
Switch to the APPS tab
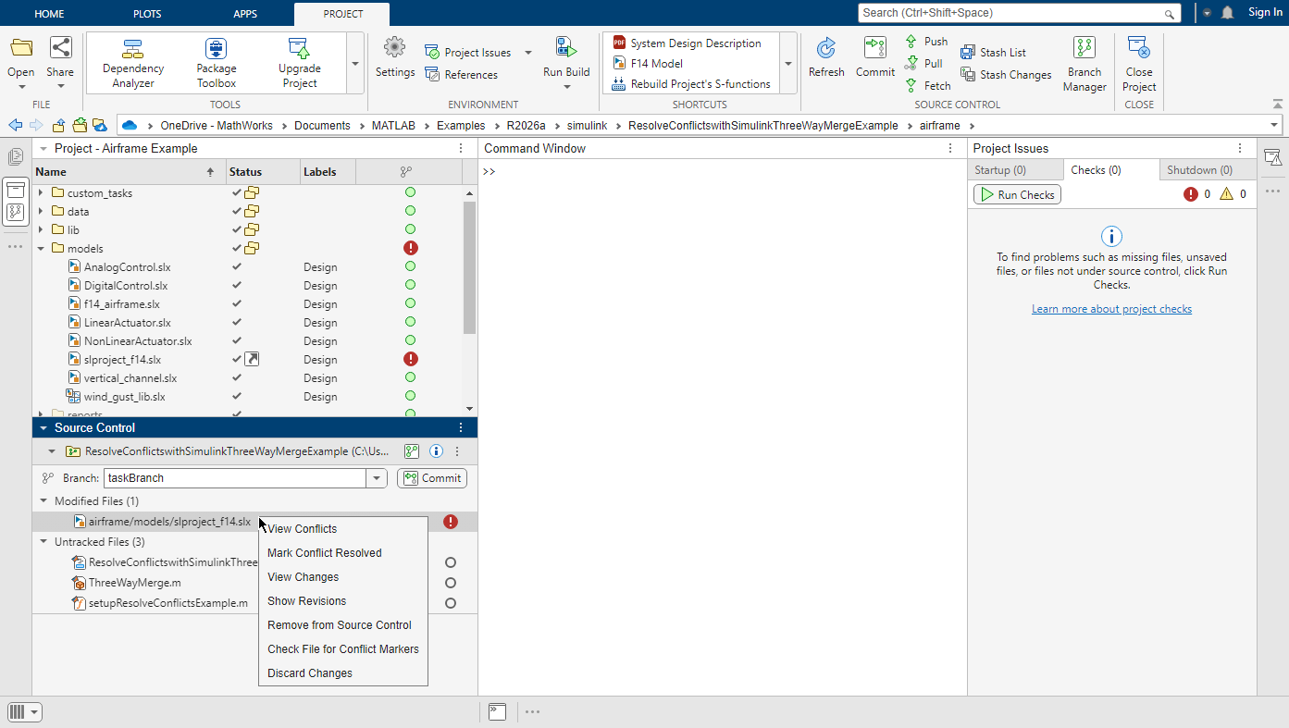(x=245, y=14)
